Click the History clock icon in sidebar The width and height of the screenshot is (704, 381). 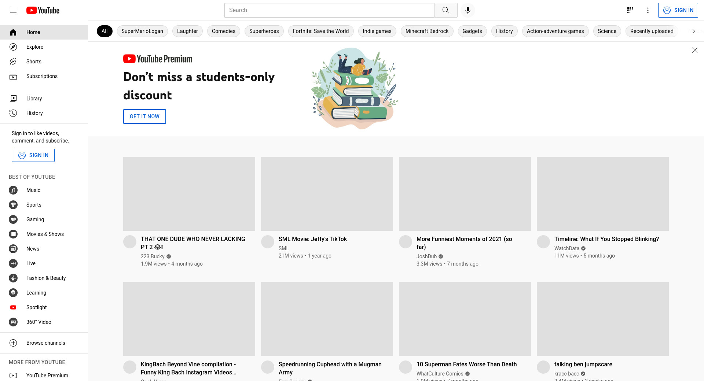click(x=13, y=113)
